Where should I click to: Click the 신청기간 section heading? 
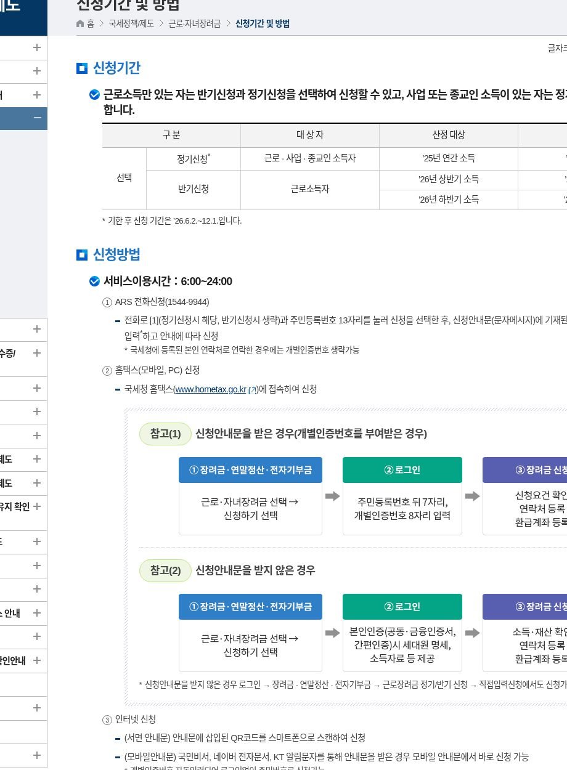[x=116, y=68]
